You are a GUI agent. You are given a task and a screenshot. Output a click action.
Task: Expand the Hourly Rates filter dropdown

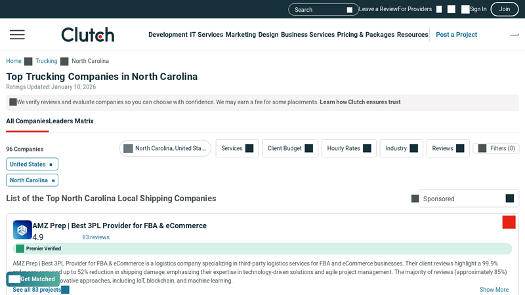point(349,148)
